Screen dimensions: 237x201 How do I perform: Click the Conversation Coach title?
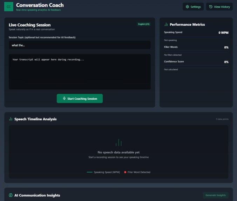[40, 5]
